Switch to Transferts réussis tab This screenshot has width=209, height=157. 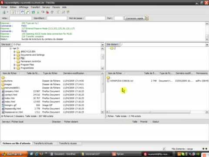click(x=68, y=143)
